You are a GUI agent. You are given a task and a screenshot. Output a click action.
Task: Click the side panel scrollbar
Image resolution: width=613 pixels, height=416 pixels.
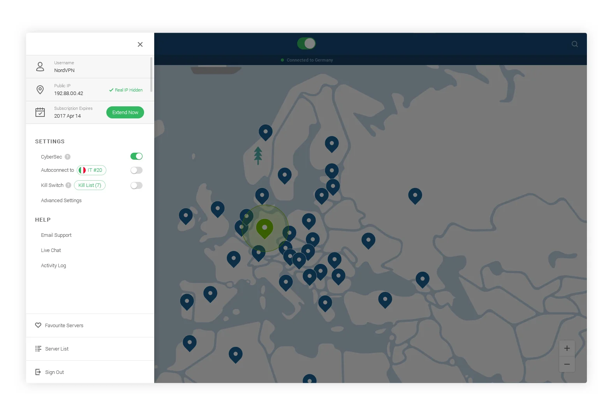[x=151, y=74]
